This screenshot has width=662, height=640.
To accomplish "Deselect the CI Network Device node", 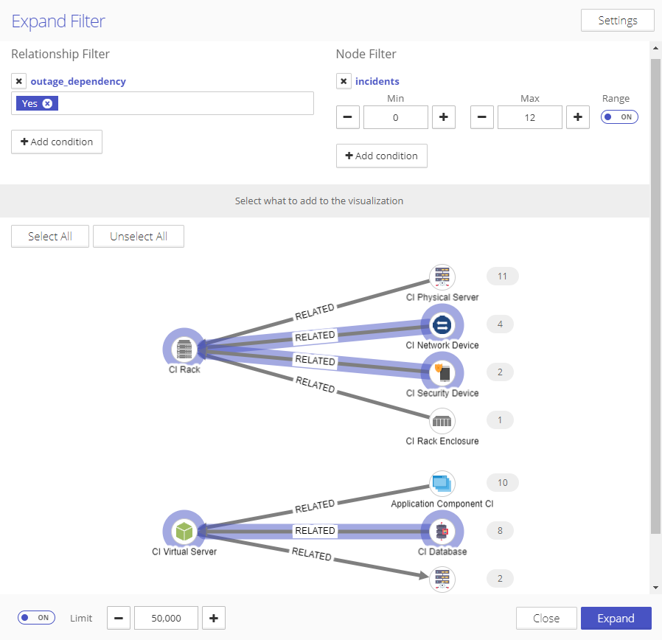I will coord(442,324).
